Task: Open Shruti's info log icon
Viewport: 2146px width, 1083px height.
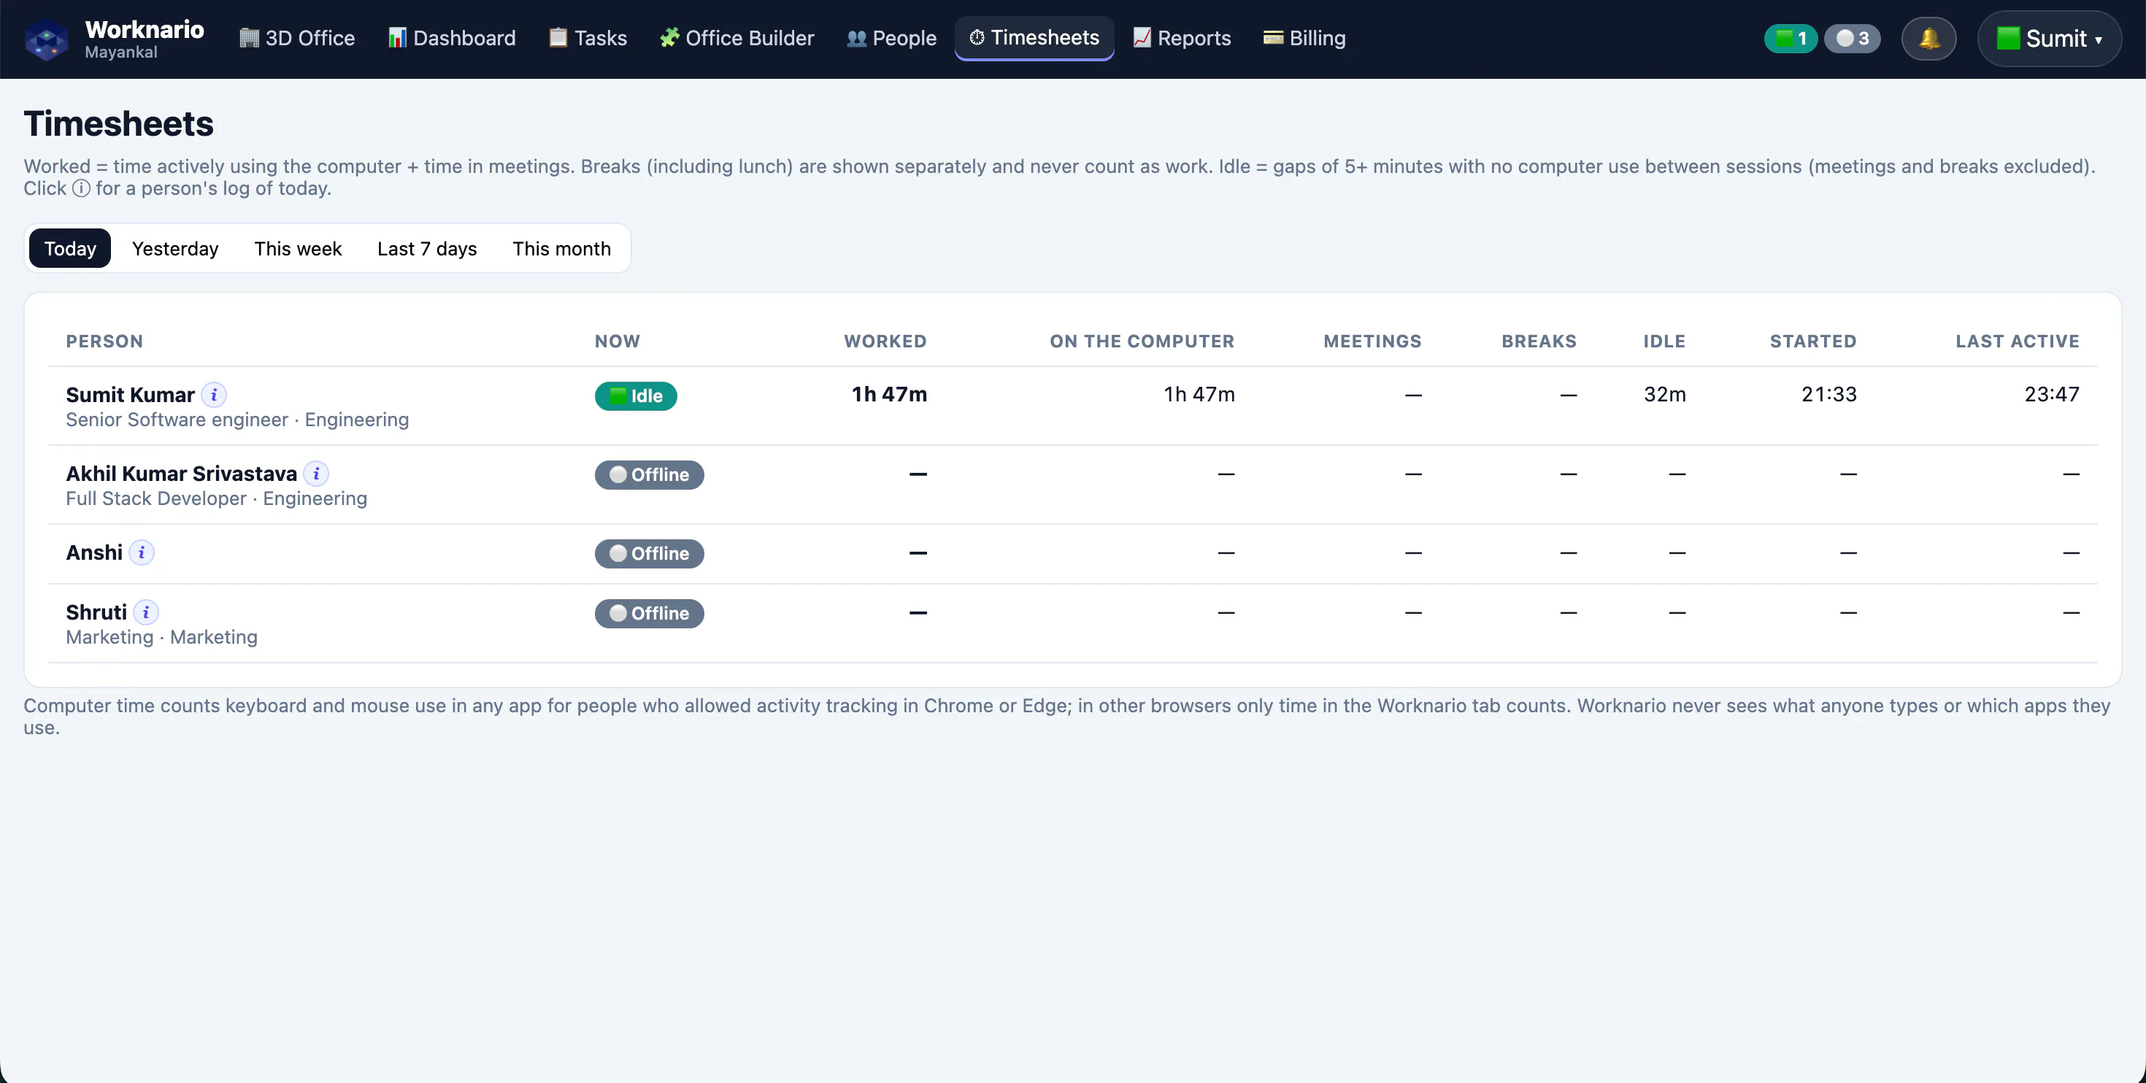Action: coord(146,612)
